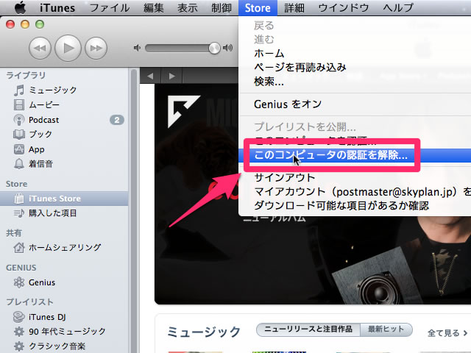Choose 検索... from the Store menu
The width and height of the screenshot is (471, 353).
point(355,82)
